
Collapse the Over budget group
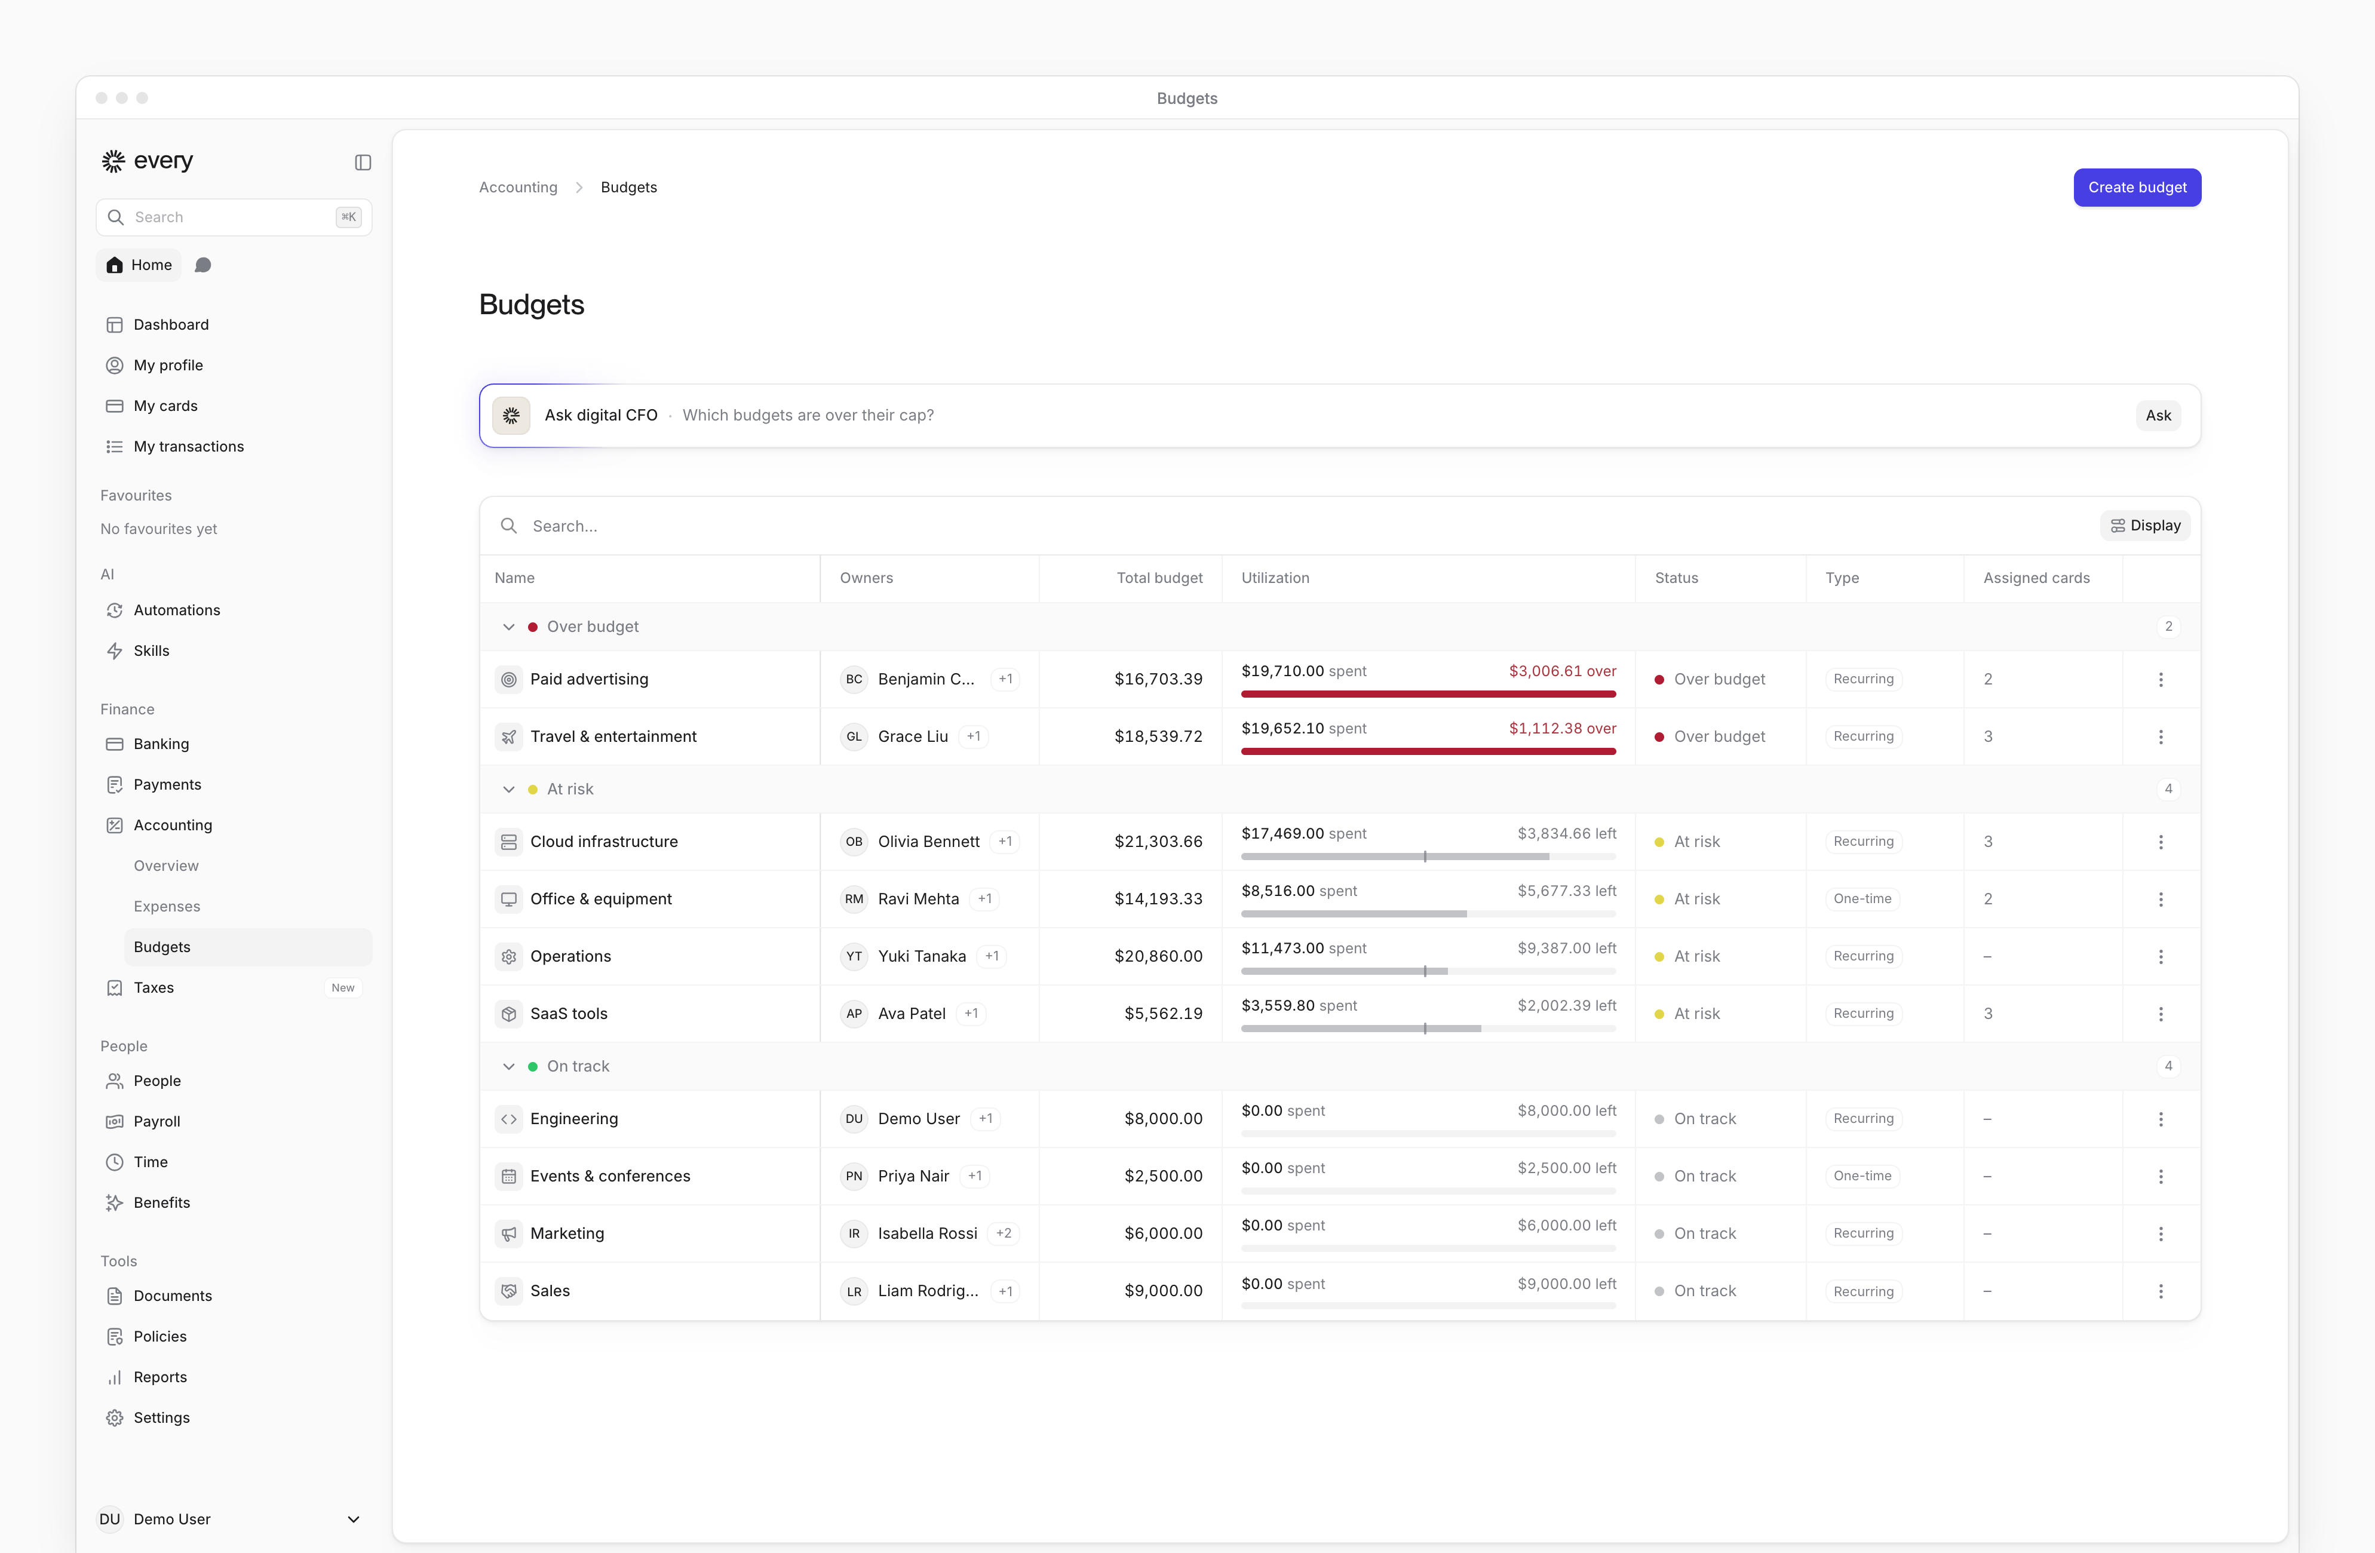509,627
